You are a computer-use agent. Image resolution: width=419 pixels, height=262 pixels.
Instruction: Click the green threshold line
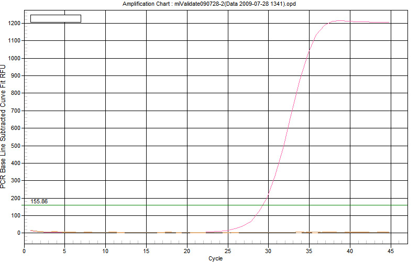(214, 205)
